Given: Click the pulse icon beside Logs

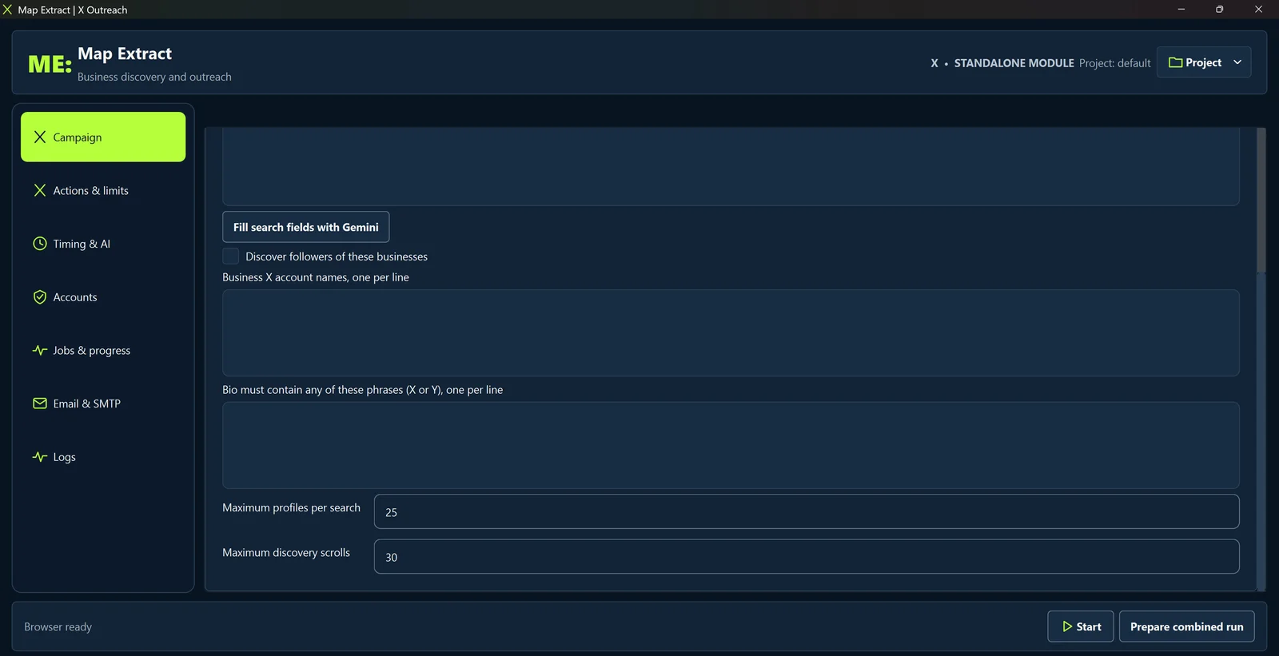Looking at the screenshot, I should coord(40,457).
